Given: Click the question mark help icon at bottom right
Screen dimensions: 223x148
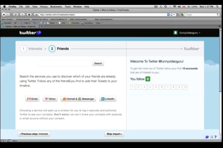Looking at the screenshot, I should [x=215, y=137].
